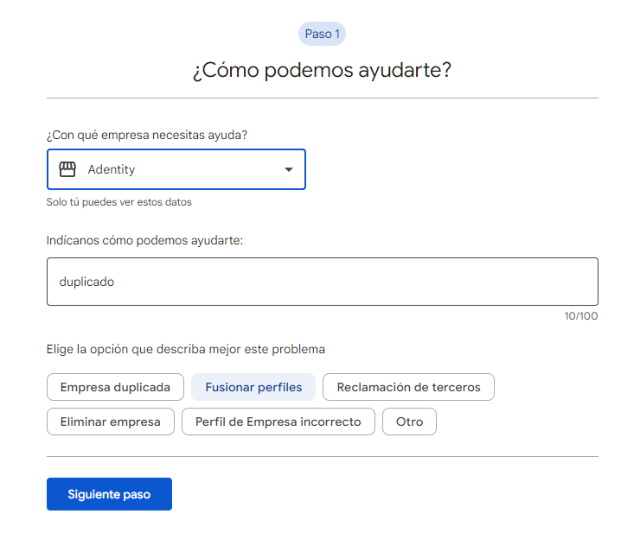
Task: Click the Solo tú puedes ver estos datos note
Action: click(x=118, y=202)
